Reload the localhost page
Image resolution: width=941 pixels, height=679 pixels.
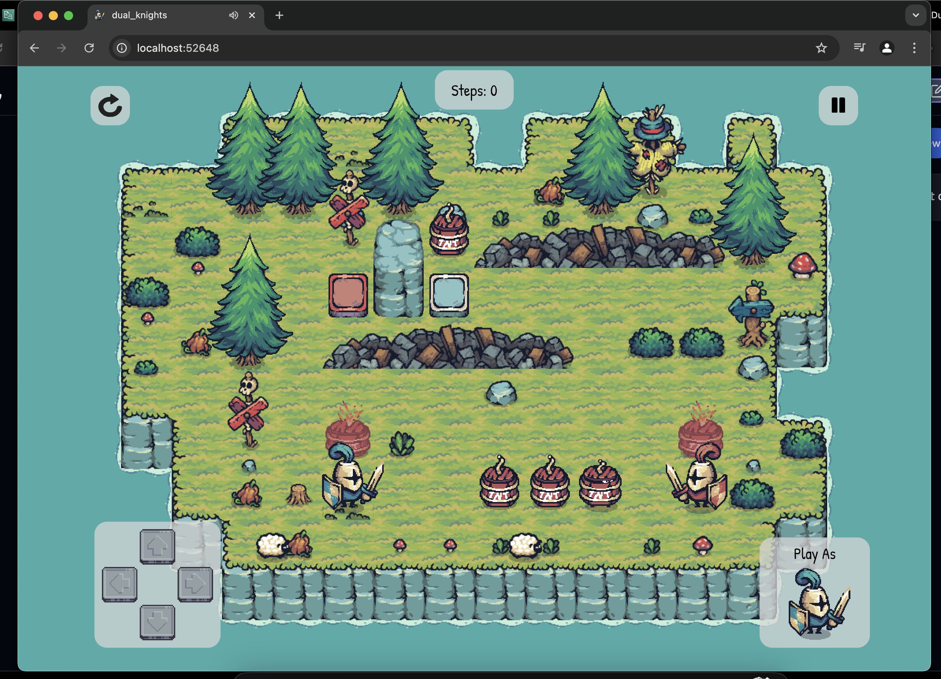89,48
